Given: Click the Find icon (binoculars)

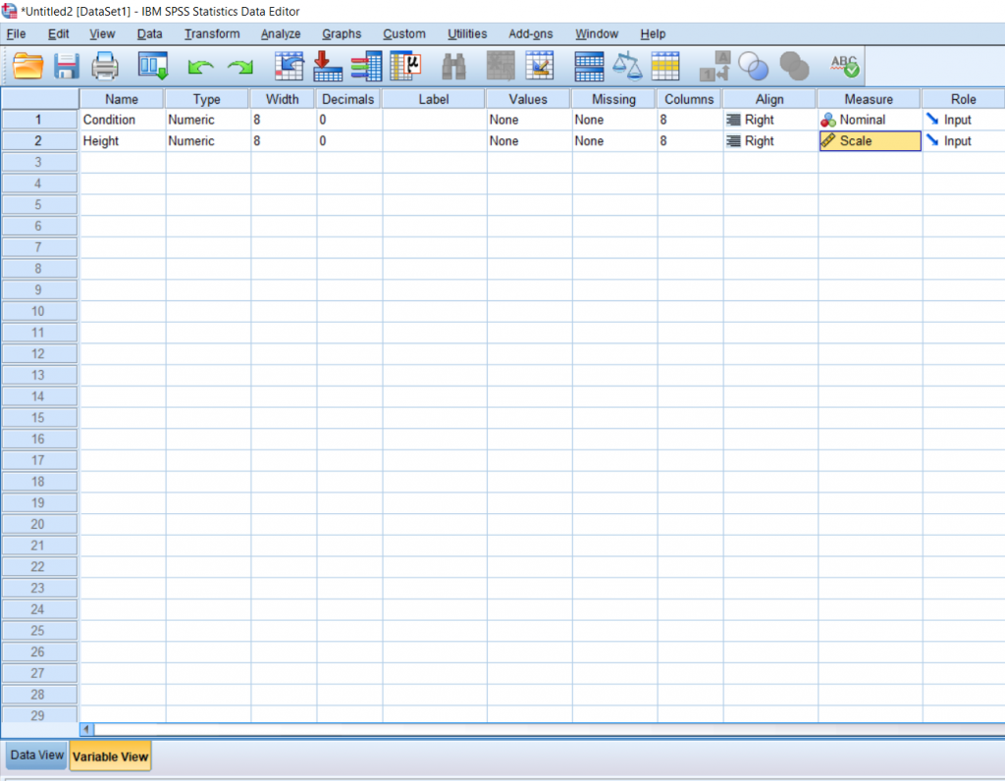Looking at the screenshot, I should click(x=453, y=67).
